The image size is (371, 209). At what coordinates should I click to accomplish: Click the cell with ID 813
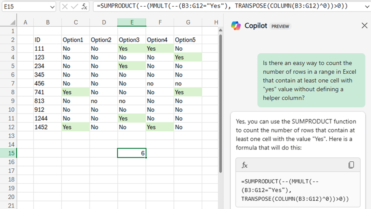click(x=48, y=101)
